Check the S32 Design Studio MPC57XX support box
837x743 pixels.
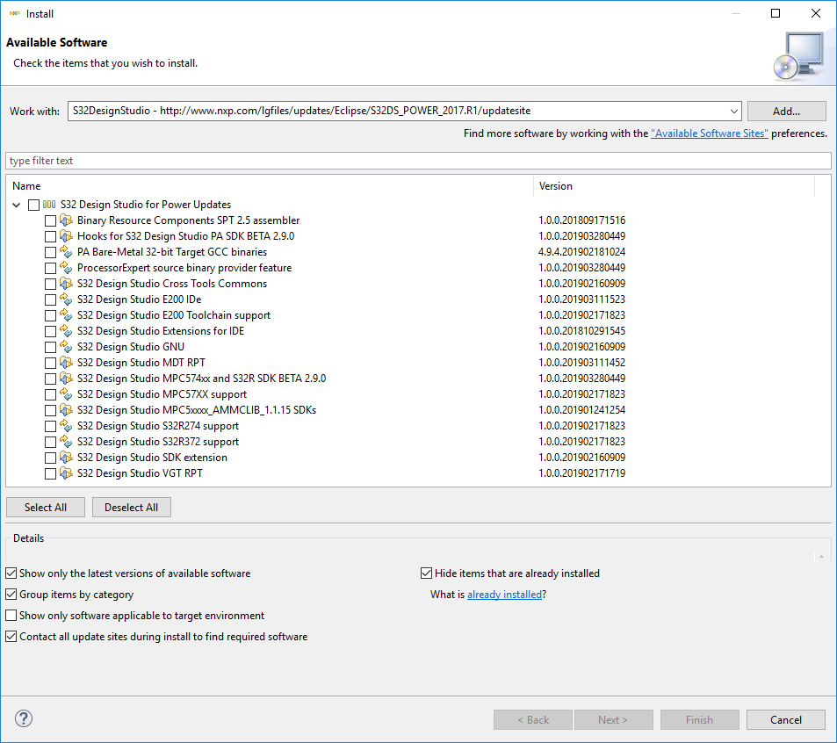tap(50, 394)
